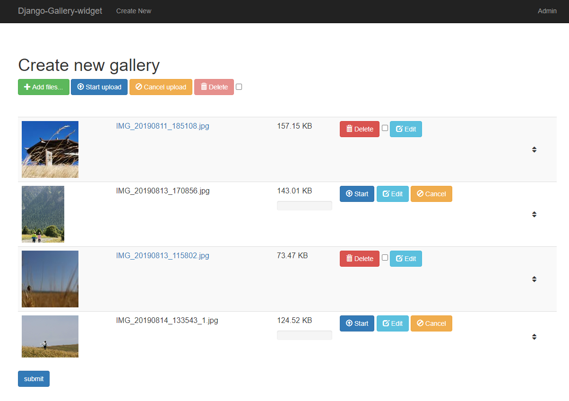
Task: Click the plus icon on Add files button
Action: tap(26, 87)
